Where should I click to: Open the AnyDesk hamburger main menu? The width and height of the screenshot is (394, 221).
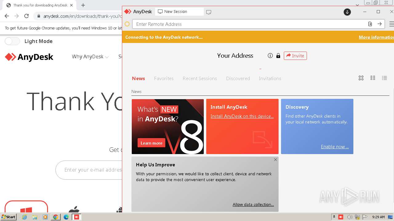392,24
